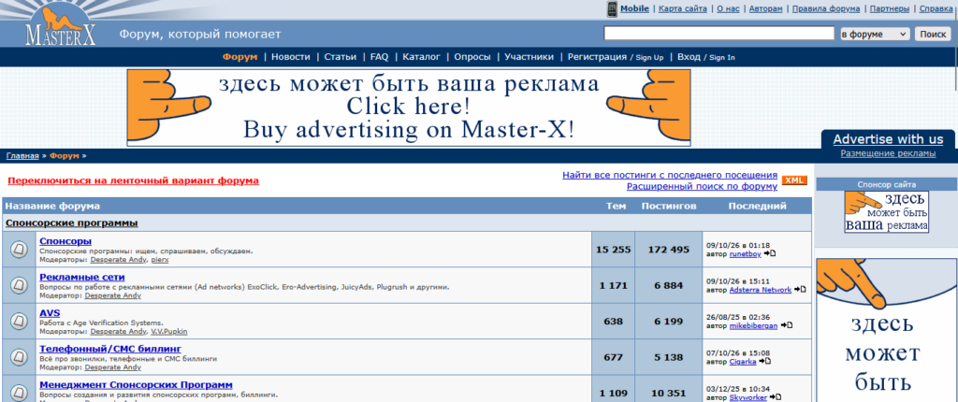
Task: Find all postings since last visit
Action: pyautogui.click(x=670, y=176)
